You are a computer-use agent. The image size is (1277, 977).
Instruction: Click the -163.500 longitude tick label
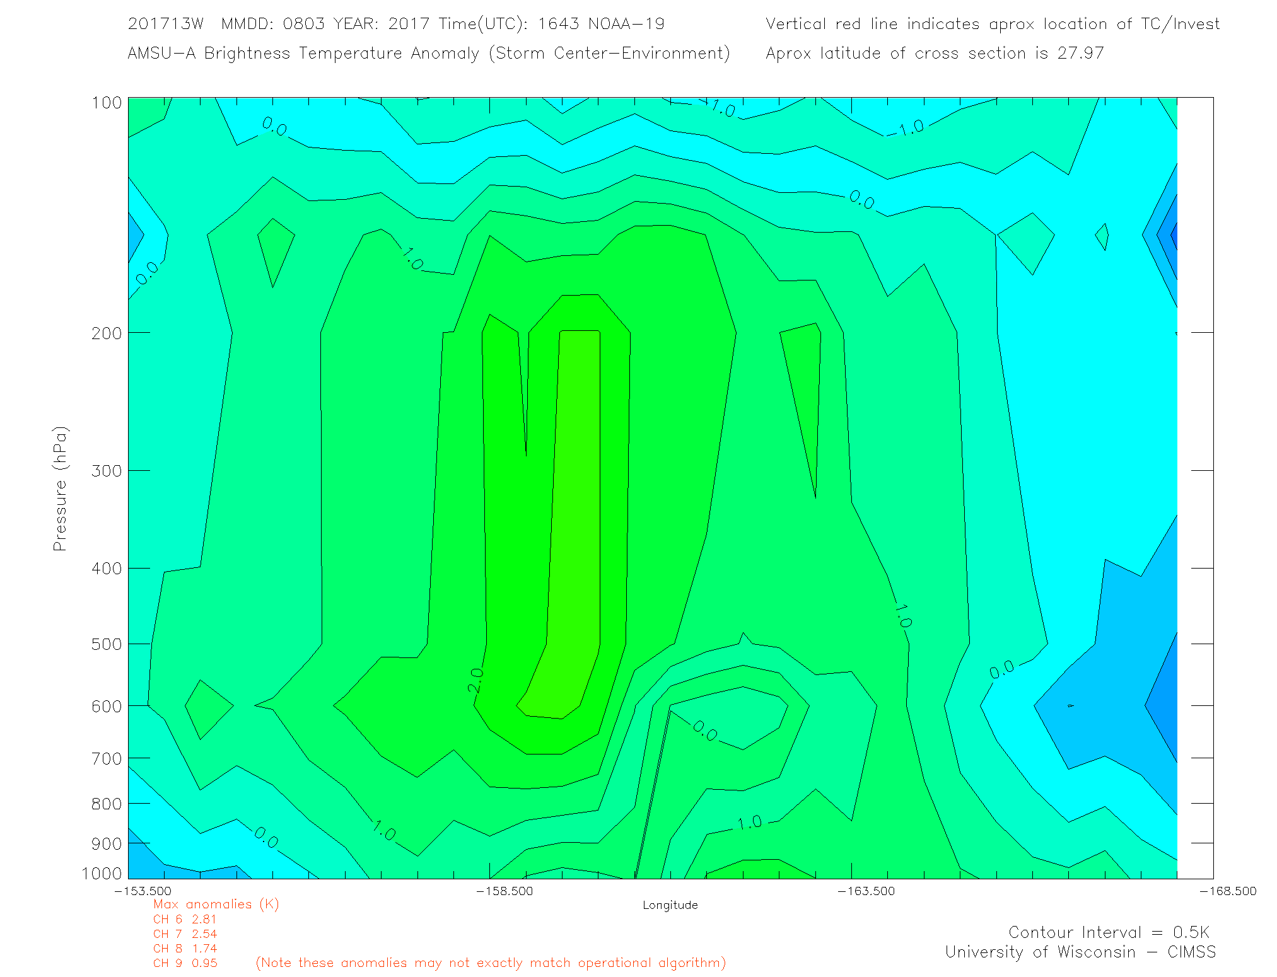[866, 891]
